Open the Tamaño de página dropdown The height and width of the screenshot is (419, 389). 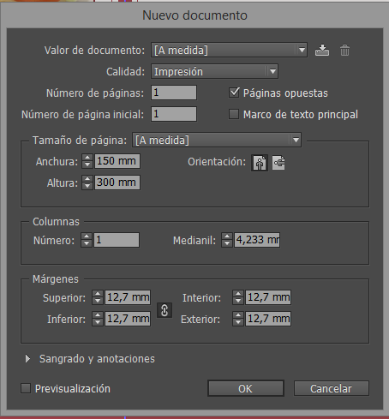click(x=217, y=140)
